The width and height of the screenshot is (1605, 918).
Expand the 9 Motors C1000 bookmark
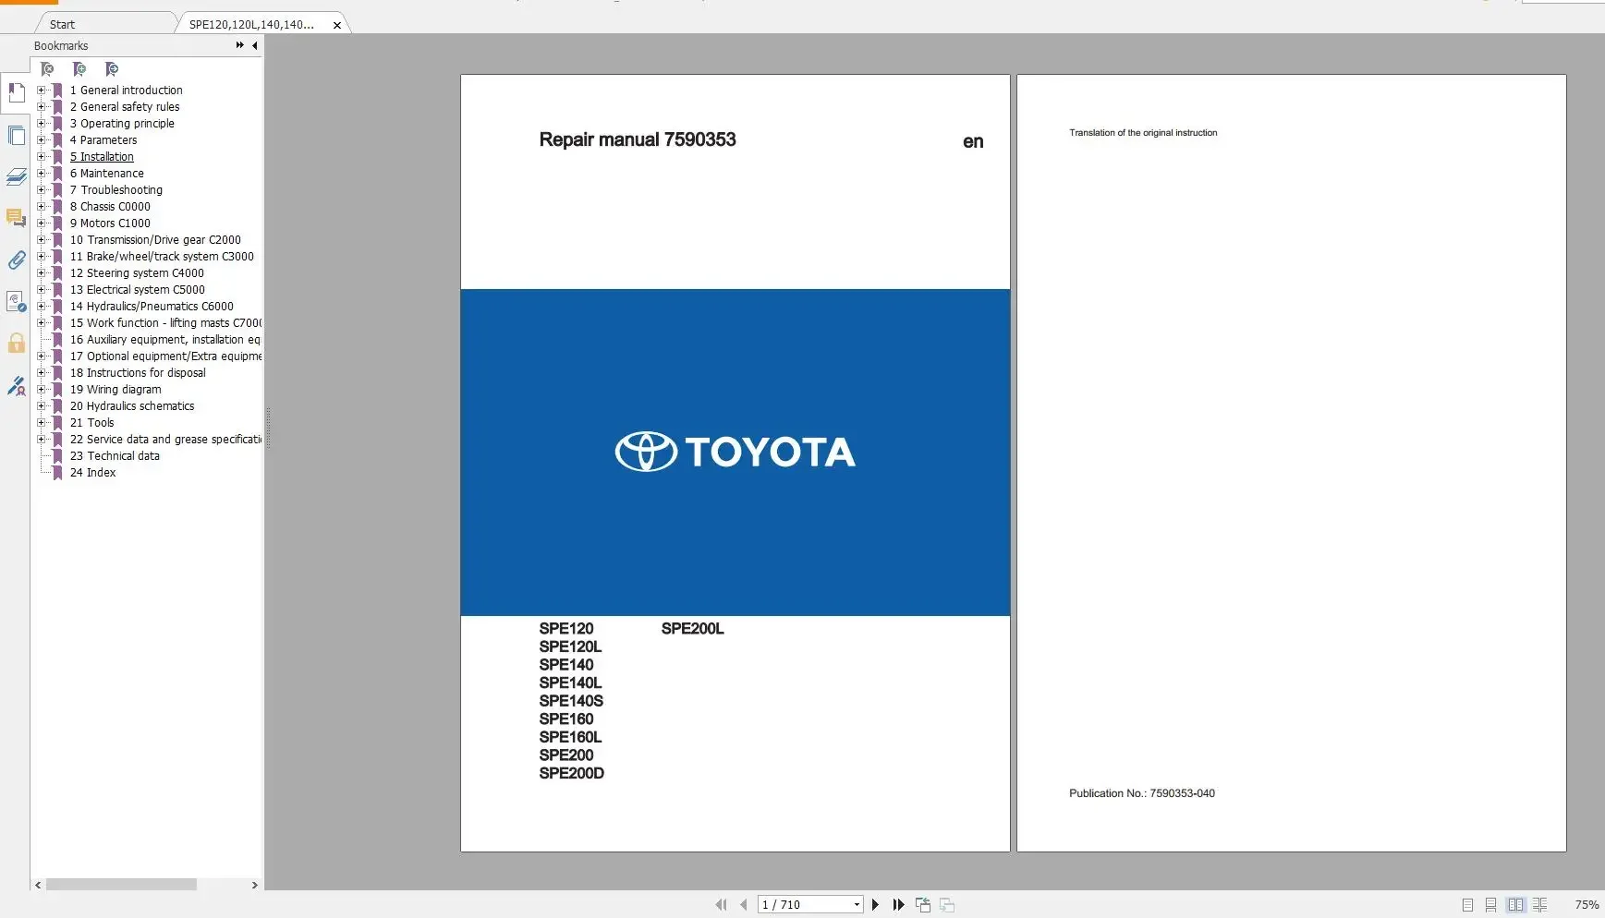click(41, 223)
